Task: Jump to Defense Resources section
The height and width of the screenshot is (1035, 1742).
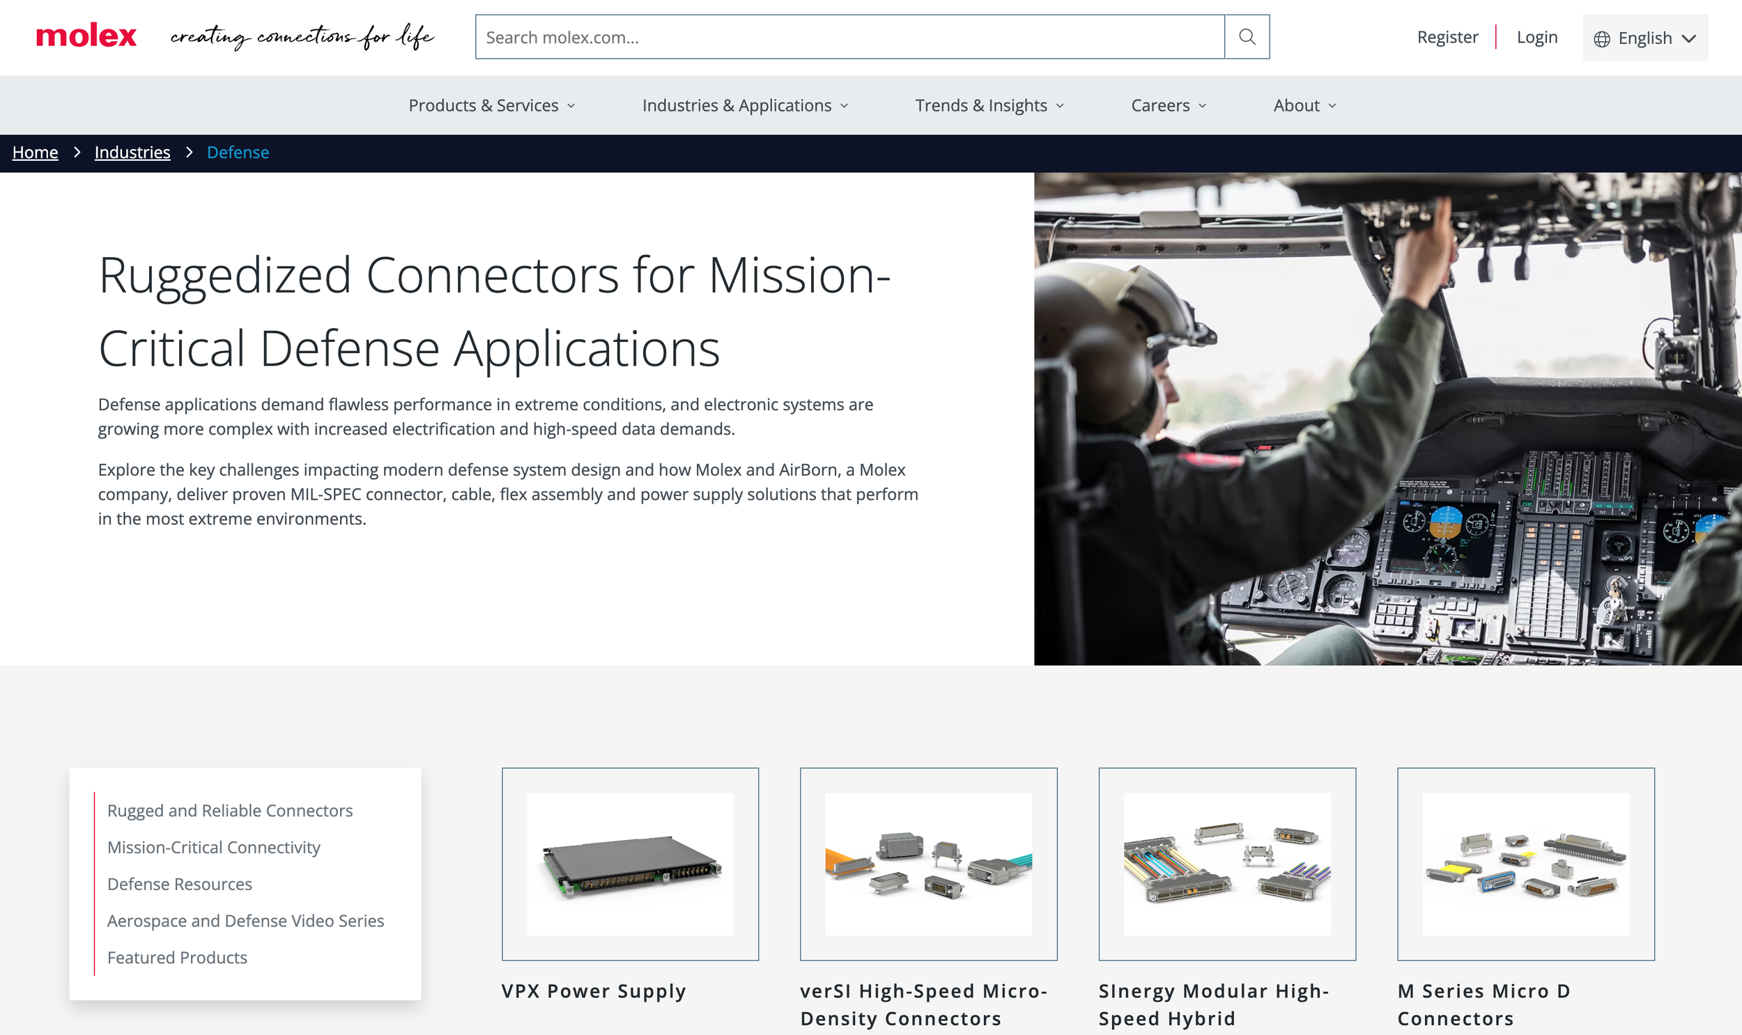Action: (179, 884)
